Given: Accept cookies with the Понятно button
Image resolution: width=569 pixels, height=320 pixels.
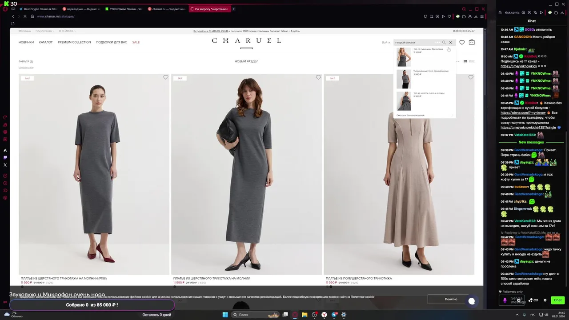Looking at the screenshot, I should click(x=451, y=299).
